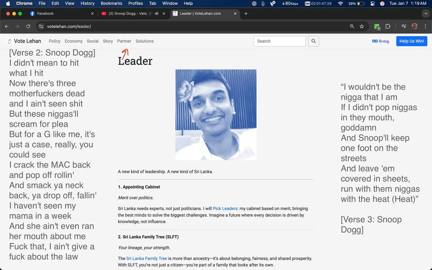
Task: Click the Chrome profile avatar
Action: point(414,26)
